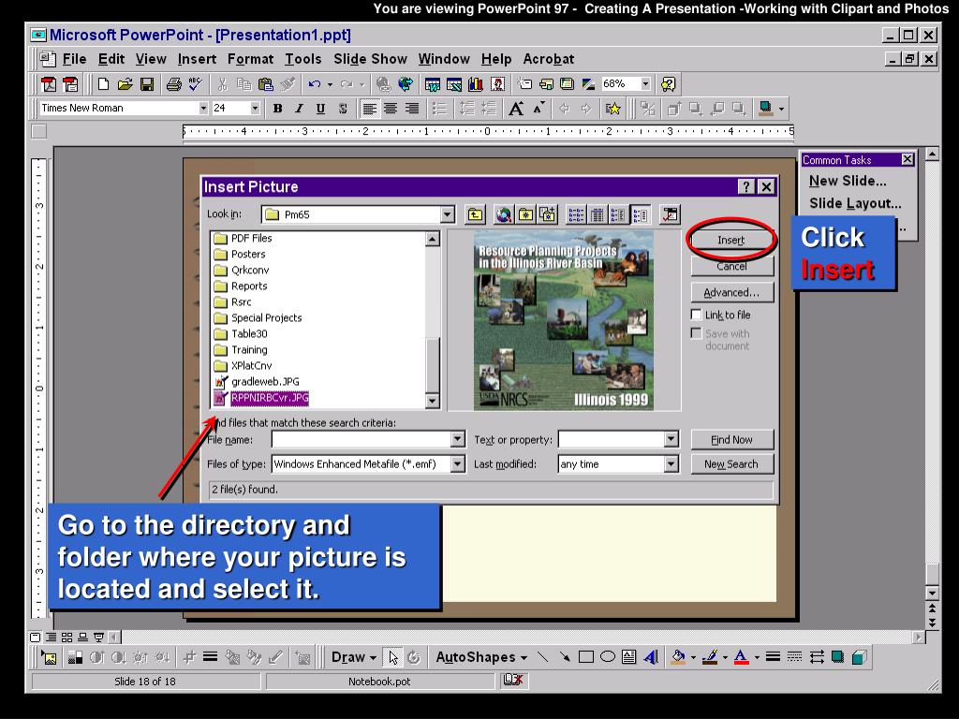The height and width of the screenshot is (719, 959).
Task: Open the Acrobat menu
Action: click(549, 59)
